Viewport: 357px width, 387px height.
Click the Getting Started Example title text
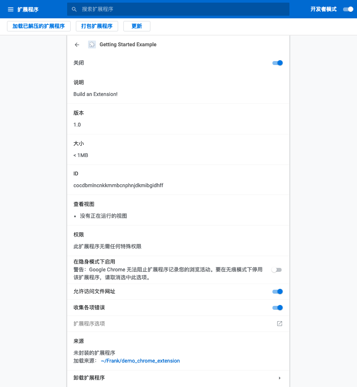[128, 45]
